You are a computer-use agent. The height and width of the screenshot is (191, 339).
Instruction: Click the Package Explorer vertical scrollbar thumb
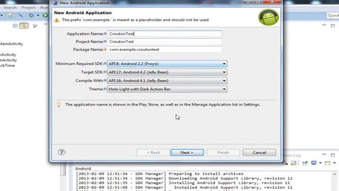point(63,169)
